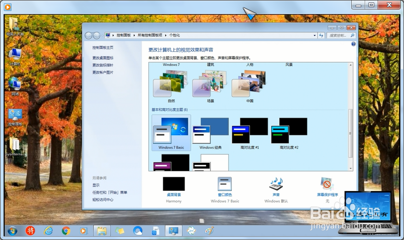Select the 计算机 desktop icon

click(15, 57)
